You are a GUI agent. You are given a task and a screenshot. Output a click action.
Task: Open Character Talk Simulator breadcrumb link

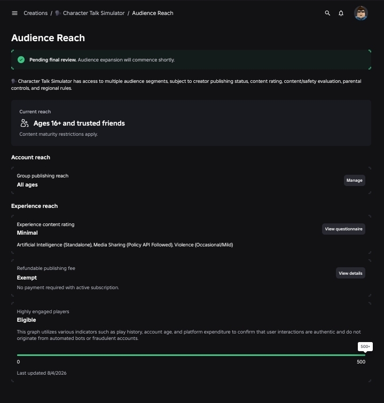[94, 13]
